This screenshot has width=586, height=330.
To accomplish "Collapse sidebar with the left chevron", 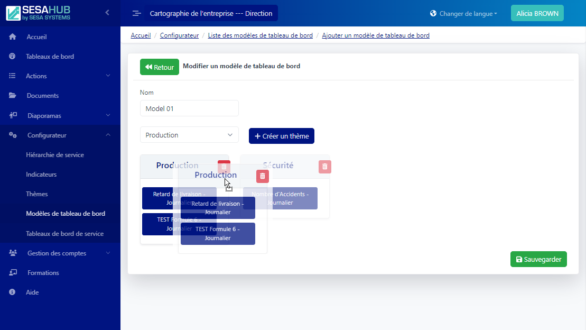I will [107, 12].
